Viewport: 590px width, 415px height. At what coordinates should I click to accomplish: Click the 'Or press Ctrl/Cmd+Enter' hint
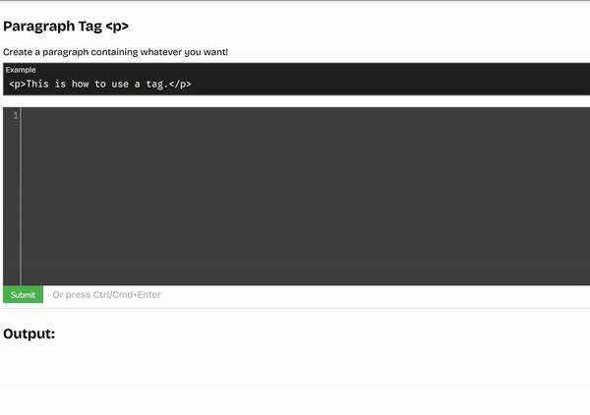point(106,294)
